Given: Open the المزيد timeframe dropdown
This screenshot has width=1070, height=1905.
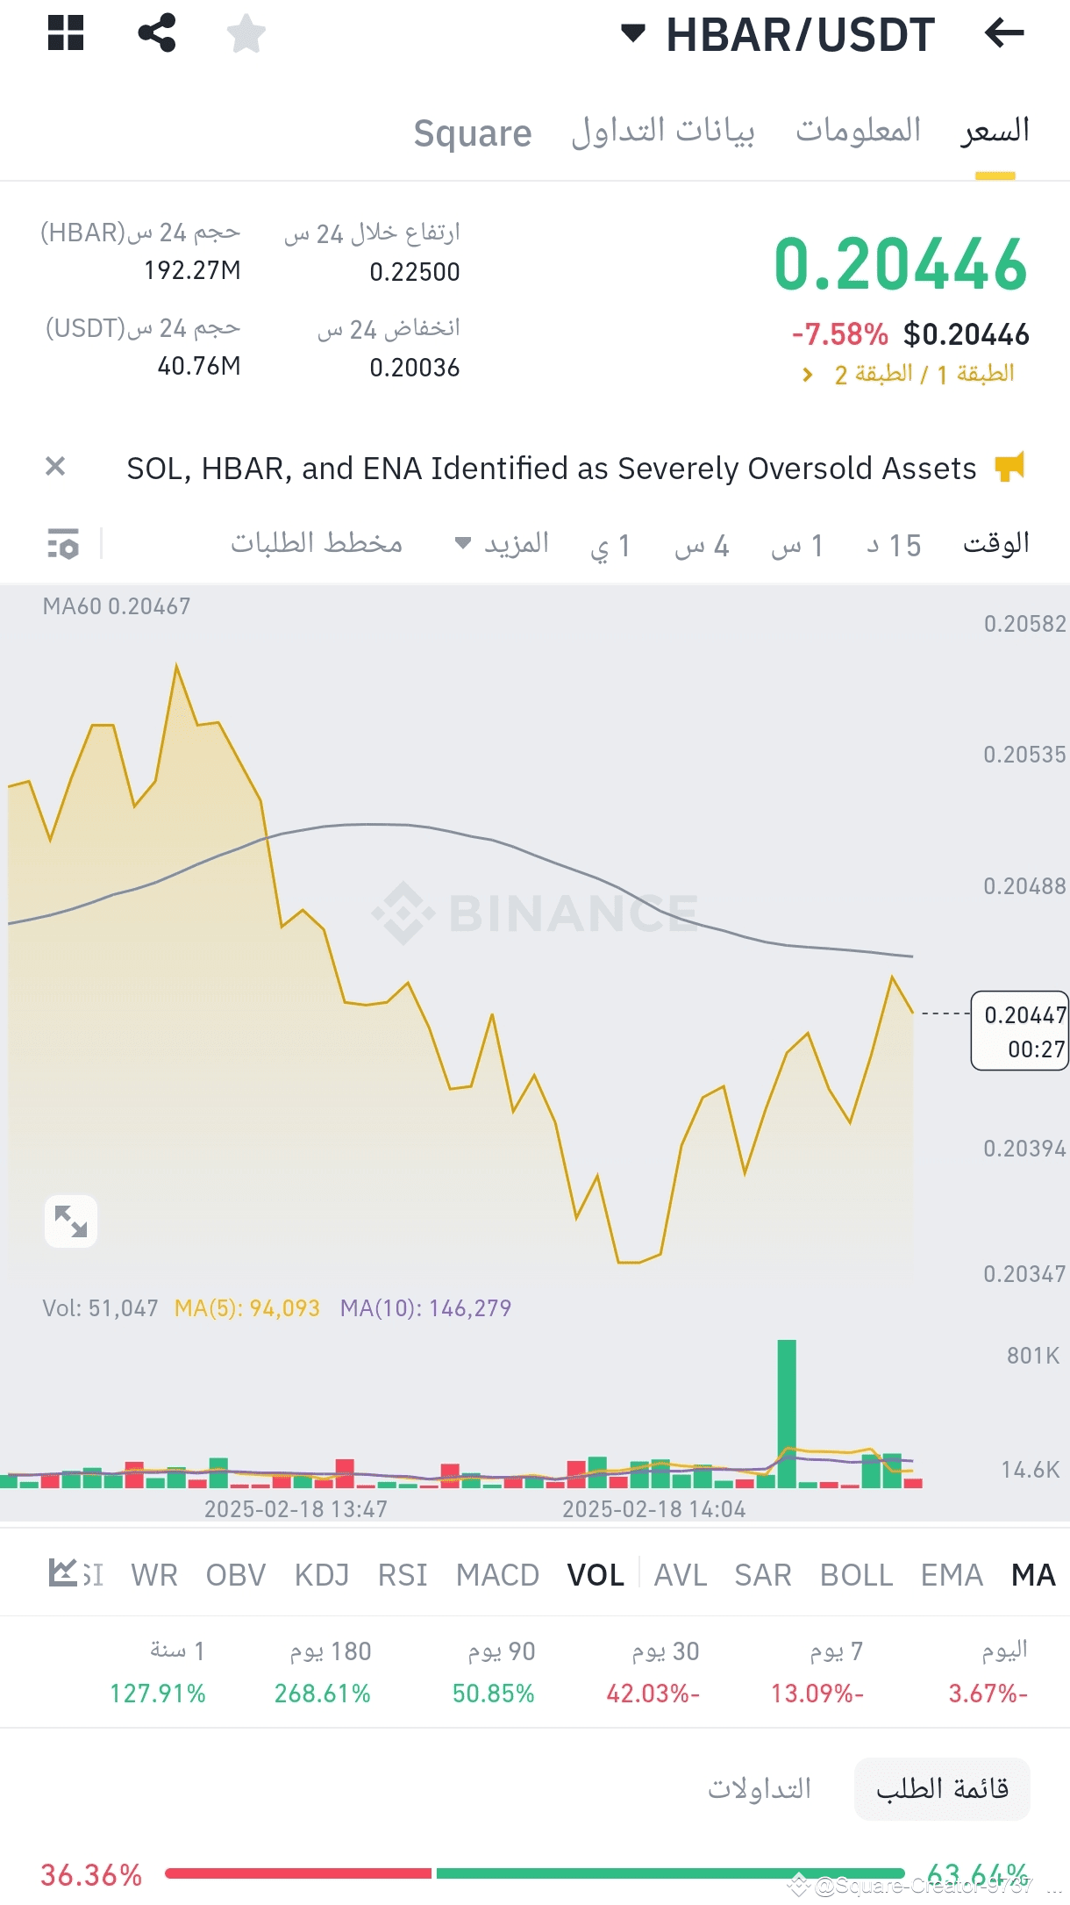Looking at the screenshot, I should [x=504, y=544].
